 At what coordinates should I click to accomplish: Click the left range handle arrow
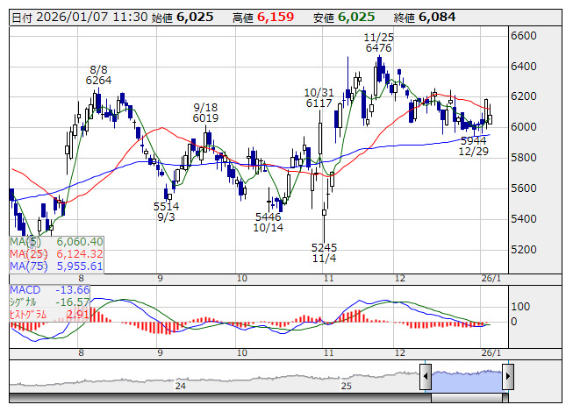click(426, 377)
